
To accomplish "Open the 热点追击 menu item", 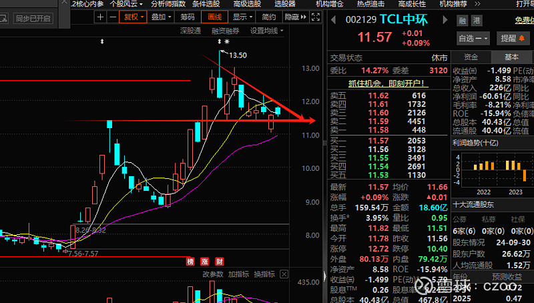I will (370, 4).
